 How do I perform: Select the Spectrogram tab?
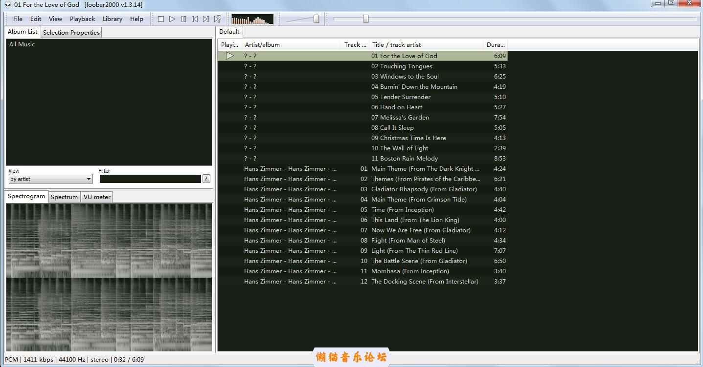pos(26,196)
